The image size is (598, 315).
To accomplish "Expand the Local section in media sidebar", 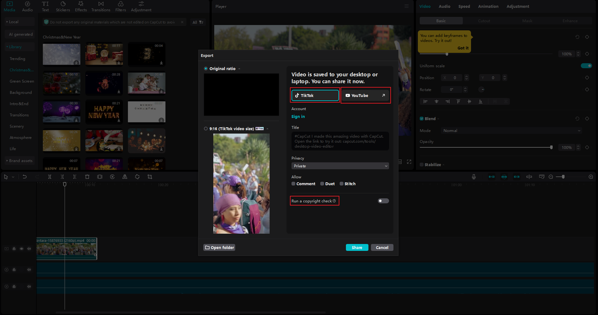I will click(x=20, y=21).
